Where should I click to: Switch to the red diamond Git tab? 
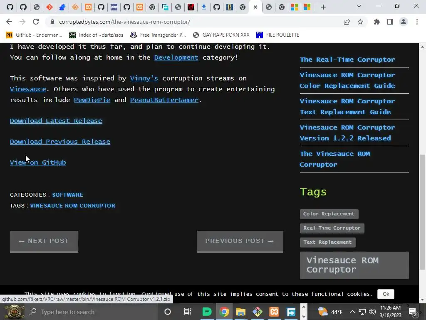coord(50,7)
